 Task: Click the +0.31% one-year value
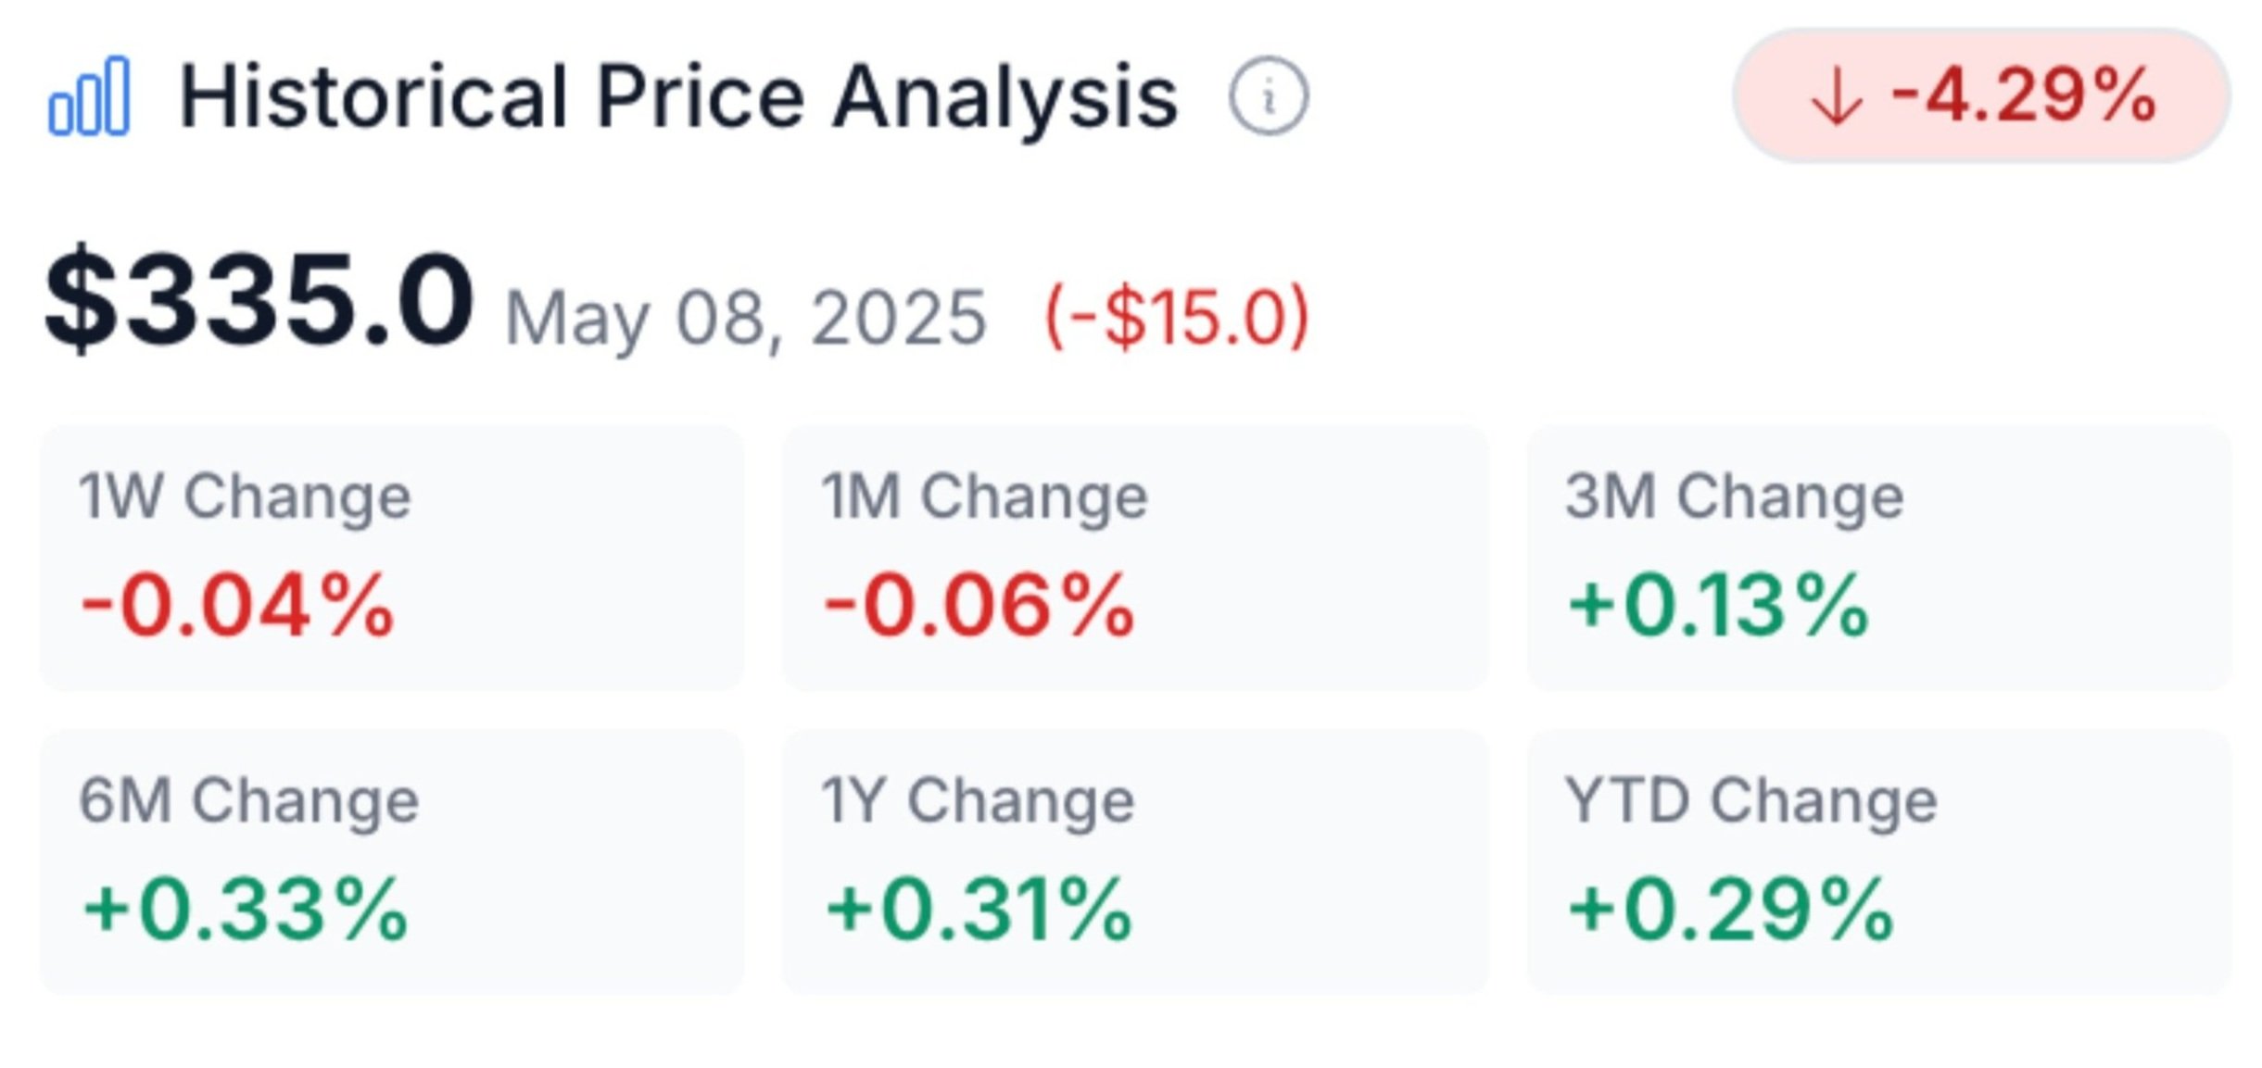(x=979, y=910)
